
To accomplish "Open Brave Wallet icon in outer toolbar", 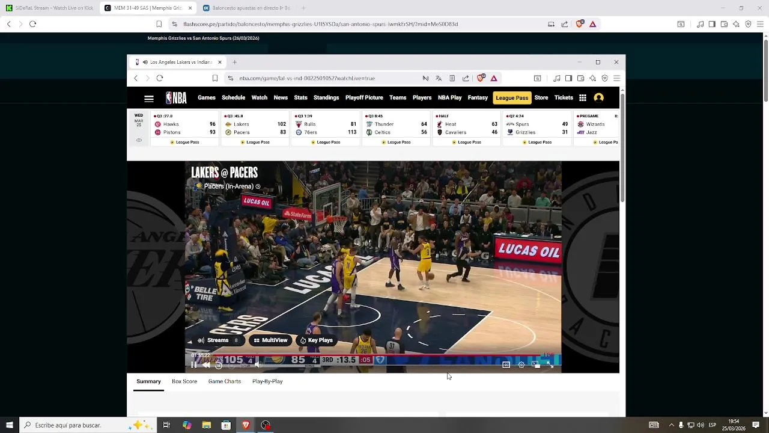I will [724, 24].
